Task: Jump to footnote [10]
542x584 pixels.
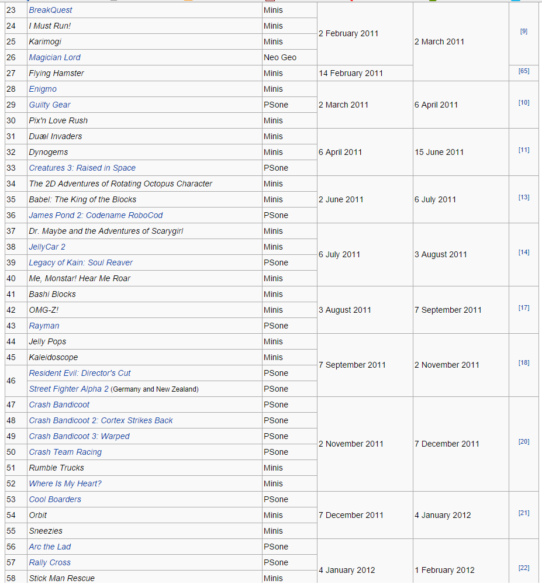Action: click(524, 102)
